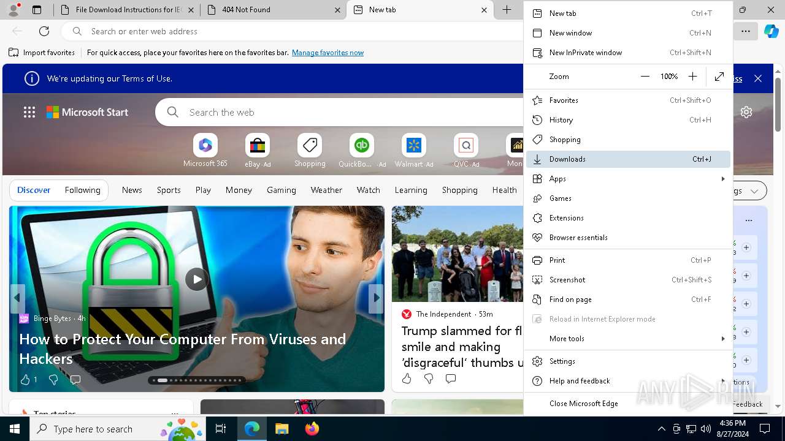
Task: Open the Walmart shortcut tile
Action: pyautogui.click(x=414, y=151)
